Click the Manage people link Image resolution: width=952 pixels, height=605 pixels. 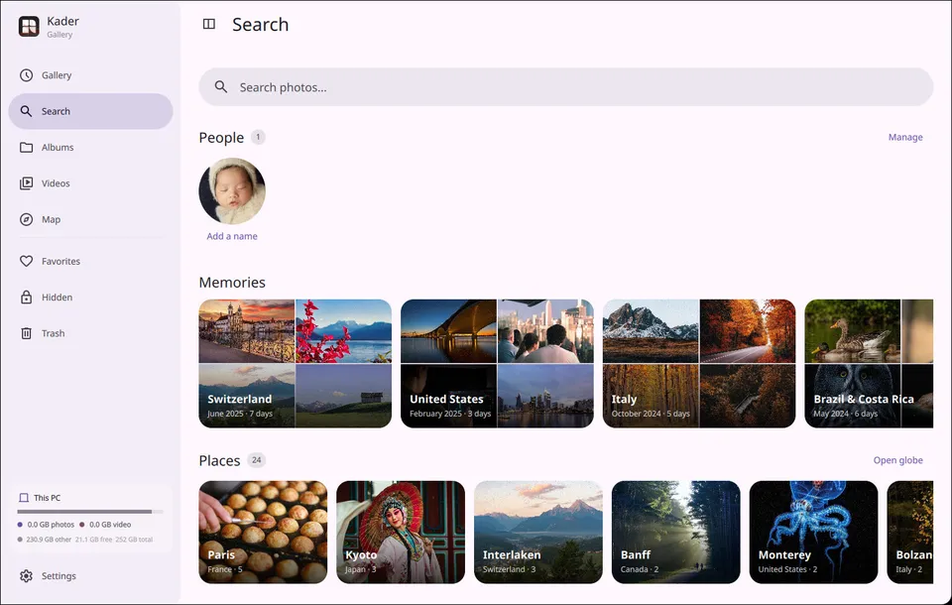[905, 137]
